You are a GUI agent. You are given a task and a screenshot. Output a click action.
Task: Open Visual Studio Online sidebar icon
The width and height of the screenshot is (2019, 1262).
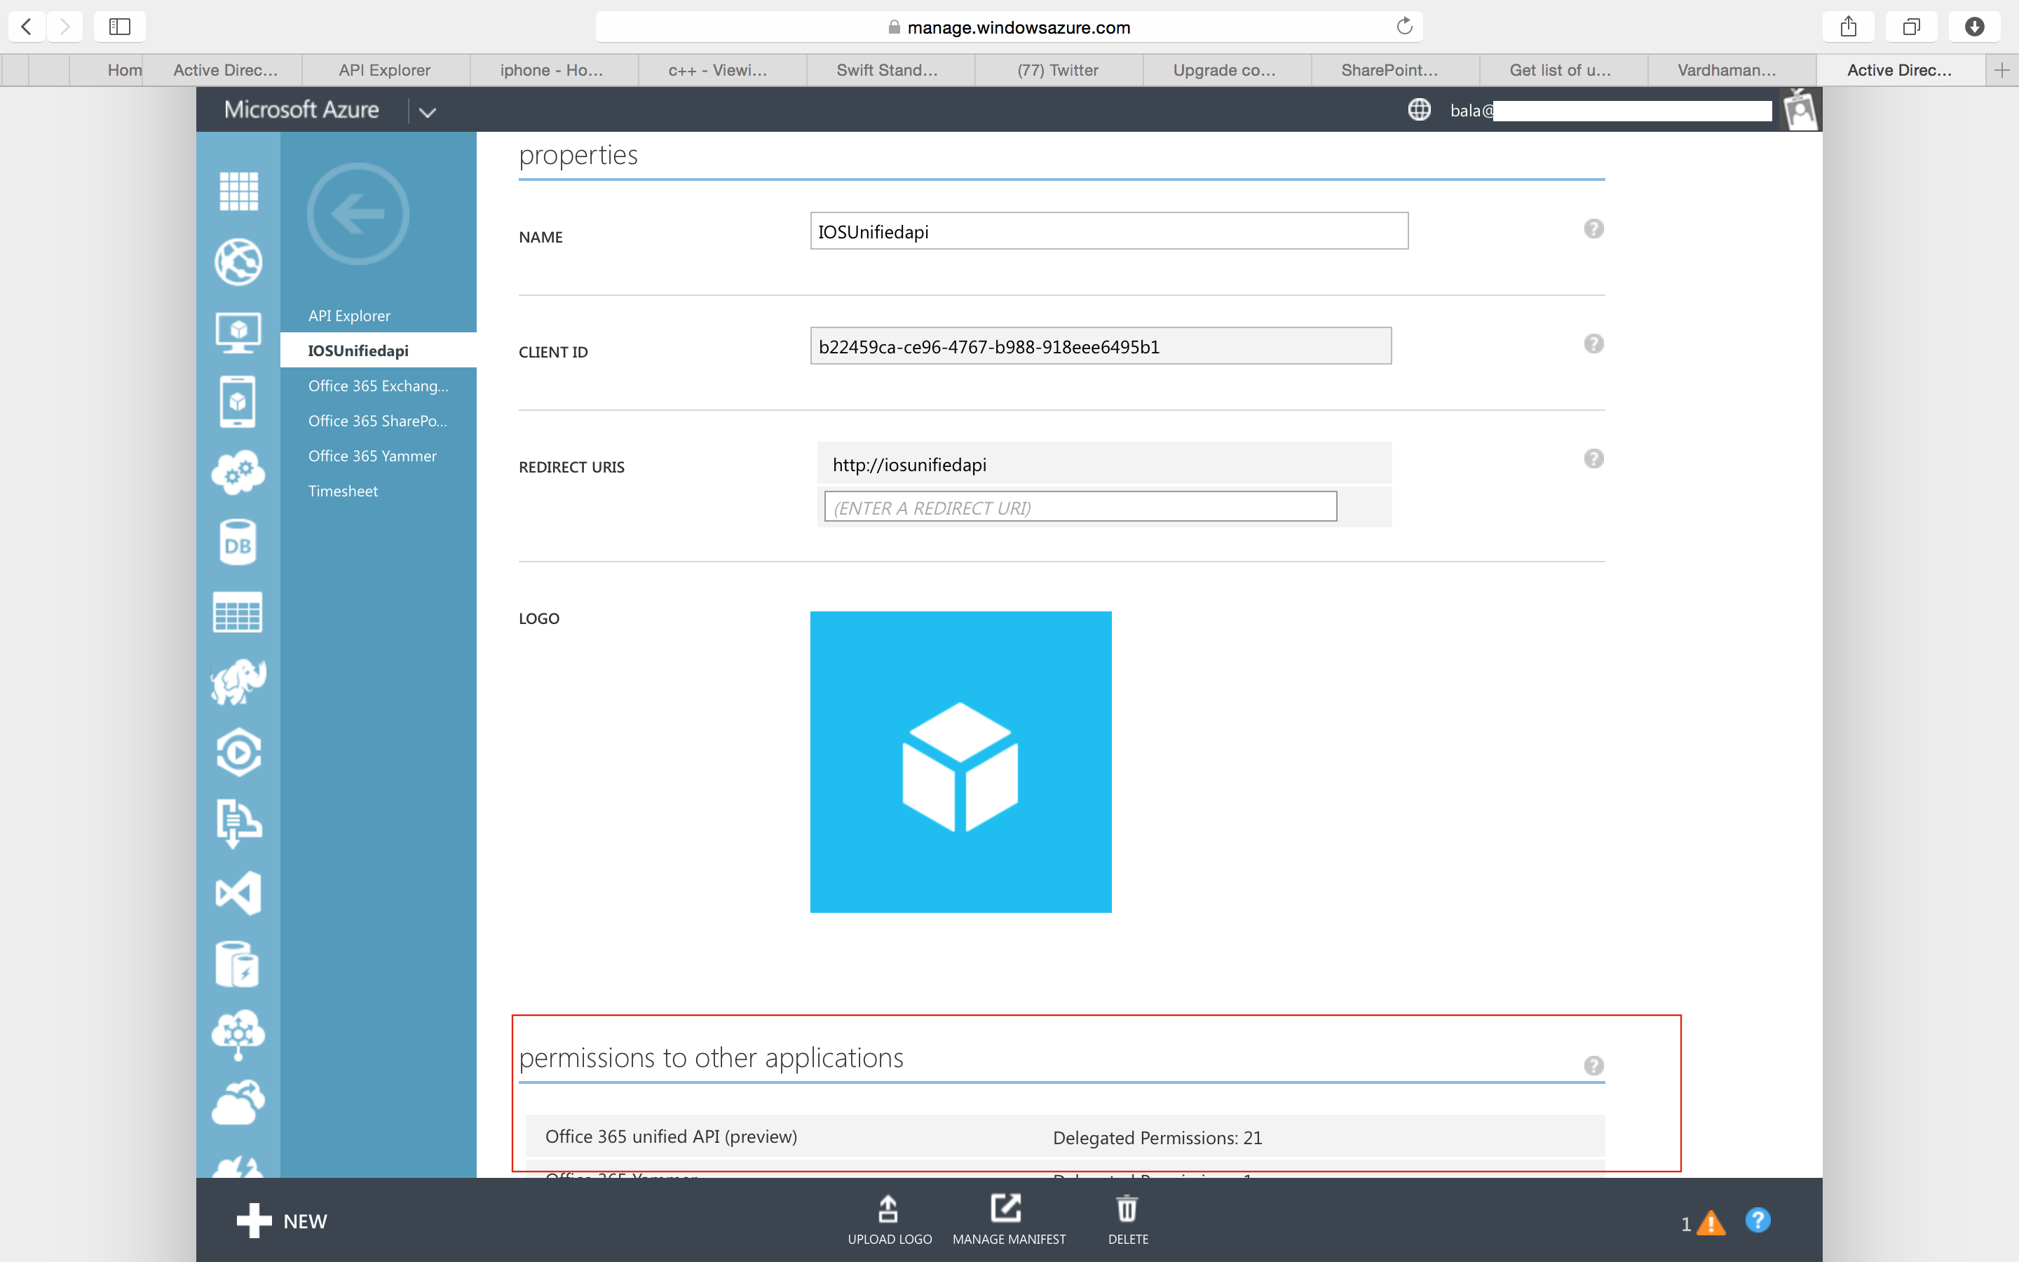(238, 893)
